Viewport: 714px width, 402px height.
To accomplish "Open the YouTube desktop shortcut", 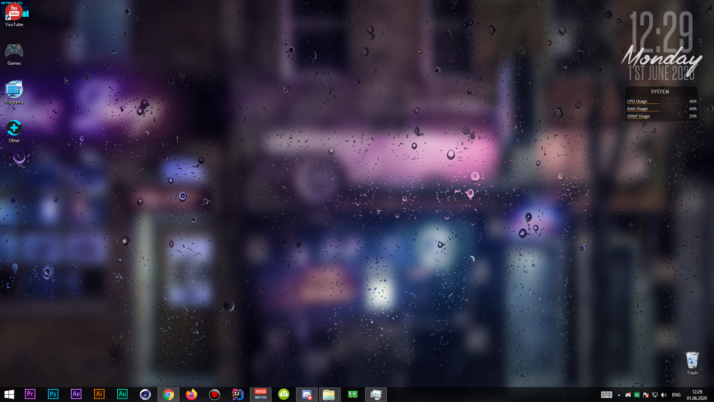I will 14,14.
